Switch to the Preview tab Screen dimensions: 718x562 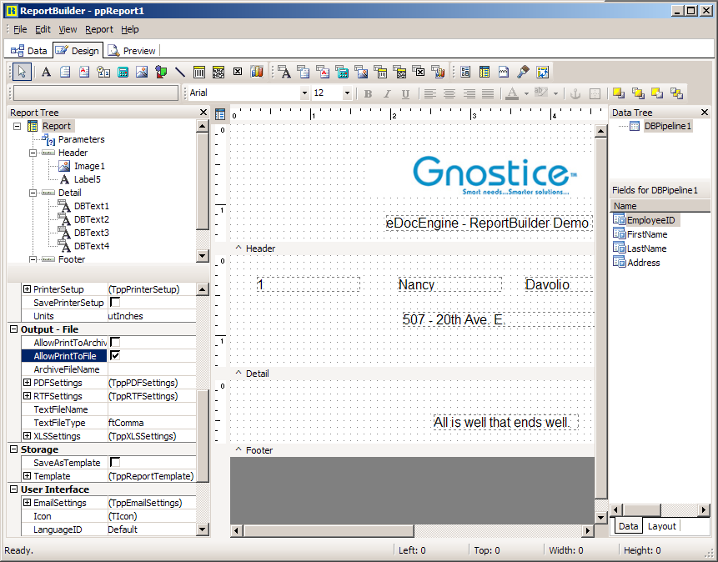click(132, 50)
